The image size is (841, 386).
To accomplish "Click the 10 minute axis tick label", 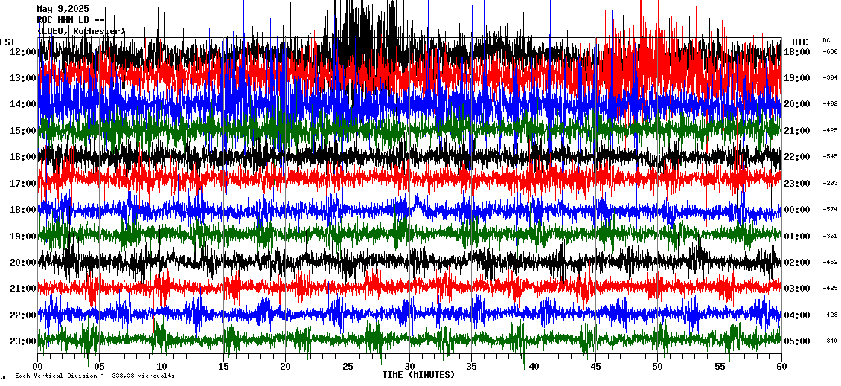I will pos(162,367).
